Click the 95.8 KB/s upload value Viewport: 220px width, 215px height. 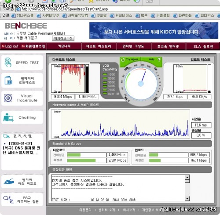pos(199,97)
